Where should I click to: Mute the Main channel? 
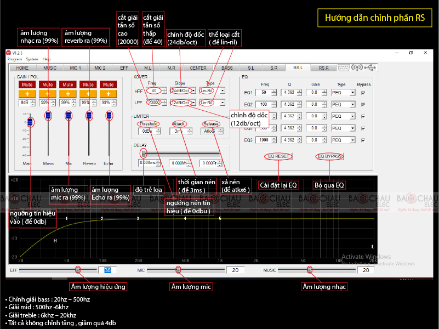click(27, 84)
